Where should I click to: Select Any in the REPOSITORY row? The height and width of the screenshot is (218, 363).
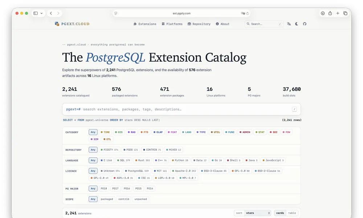point(93,150)
